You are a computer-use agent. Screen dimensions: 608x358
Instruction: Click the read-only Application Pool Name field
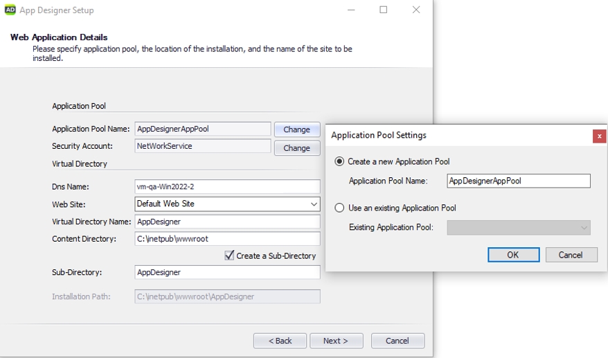(203, 129)
